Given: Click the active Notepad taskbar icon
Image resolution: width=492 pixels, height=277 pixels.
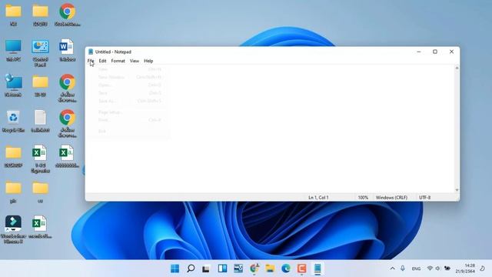Looking at the screenshot, I should [x=317, y=269].
